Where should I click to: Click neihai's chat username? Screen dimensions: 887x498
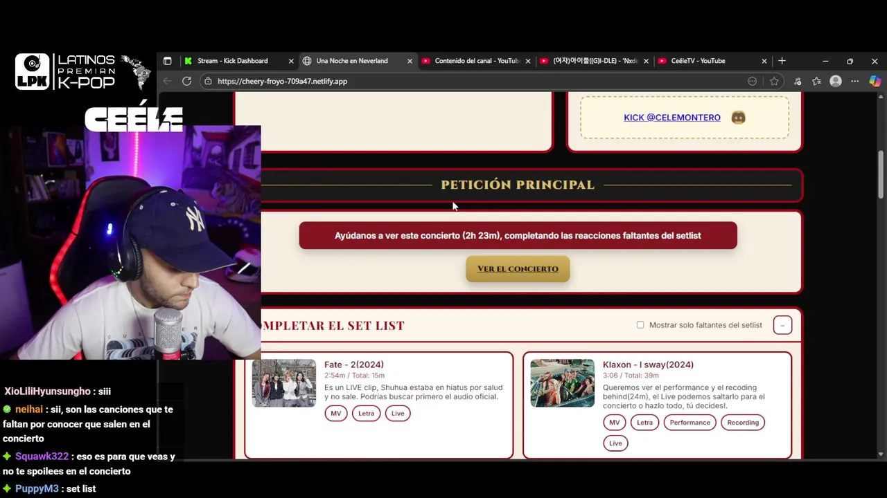[x=29, y=409]
